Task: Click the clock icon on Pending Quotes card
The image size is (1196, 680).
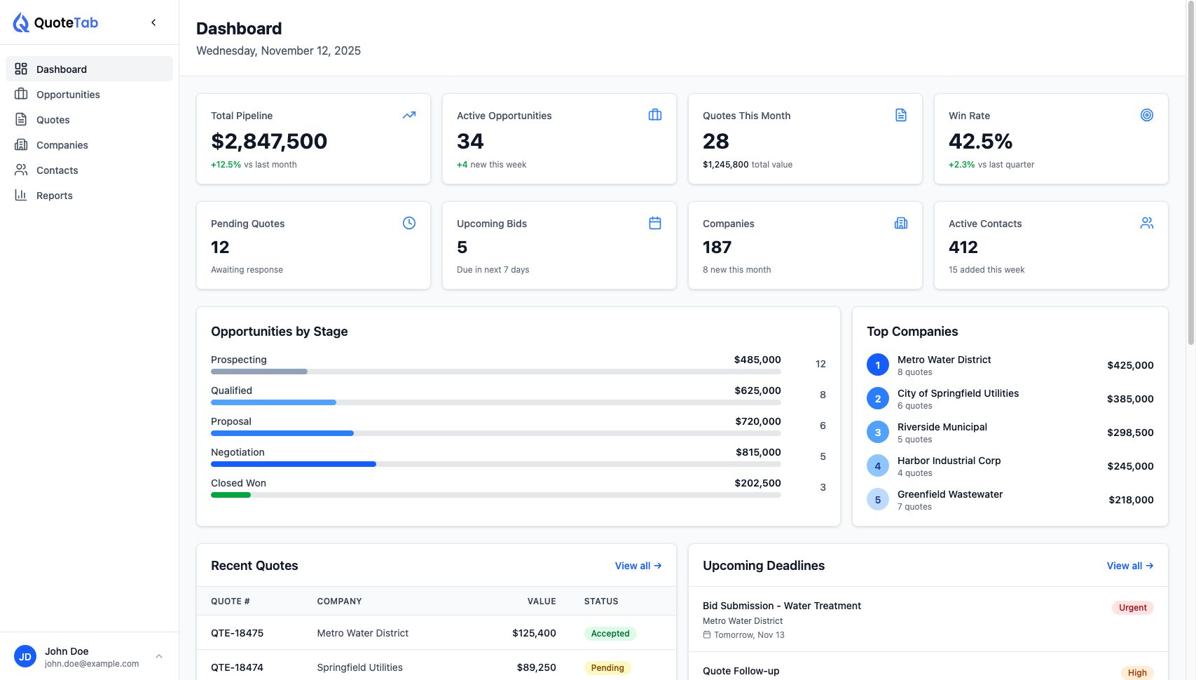Action: [x=409, y=223]
